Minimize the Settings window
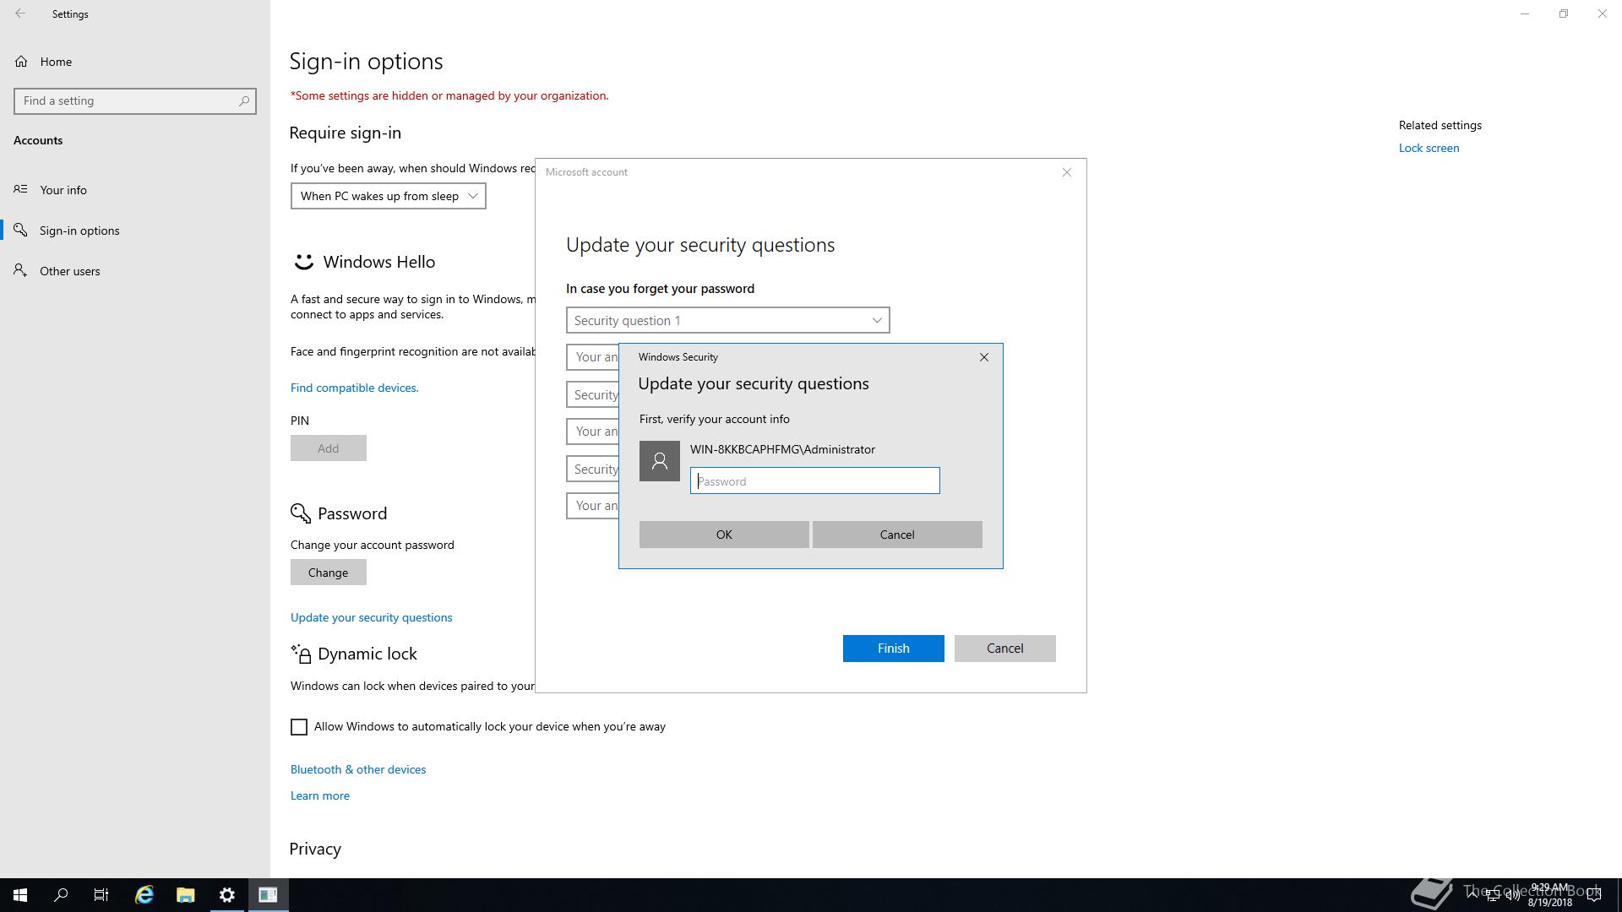Viewport: 1622px width, 912px height. [1525, 14]
